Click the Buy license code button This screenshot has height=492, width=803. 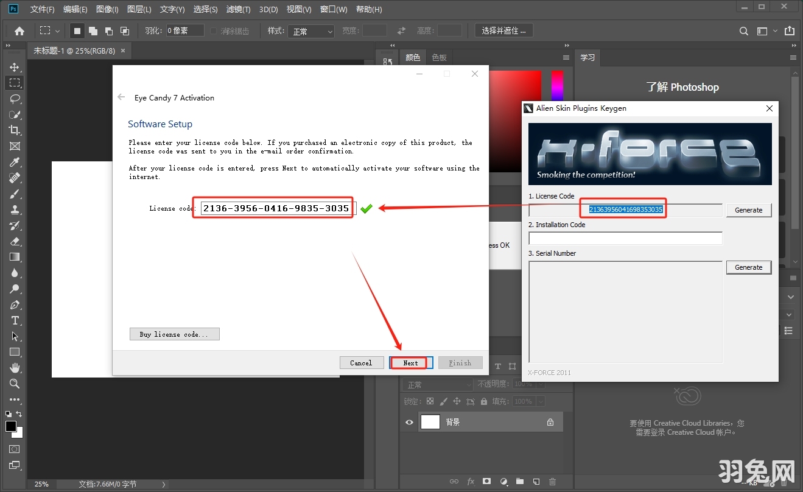click(x=174, y=334)
